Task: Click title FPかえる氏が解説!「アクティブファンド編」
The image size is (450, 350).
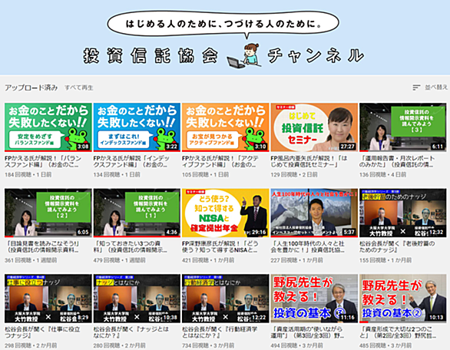Action: pos(220,161)
